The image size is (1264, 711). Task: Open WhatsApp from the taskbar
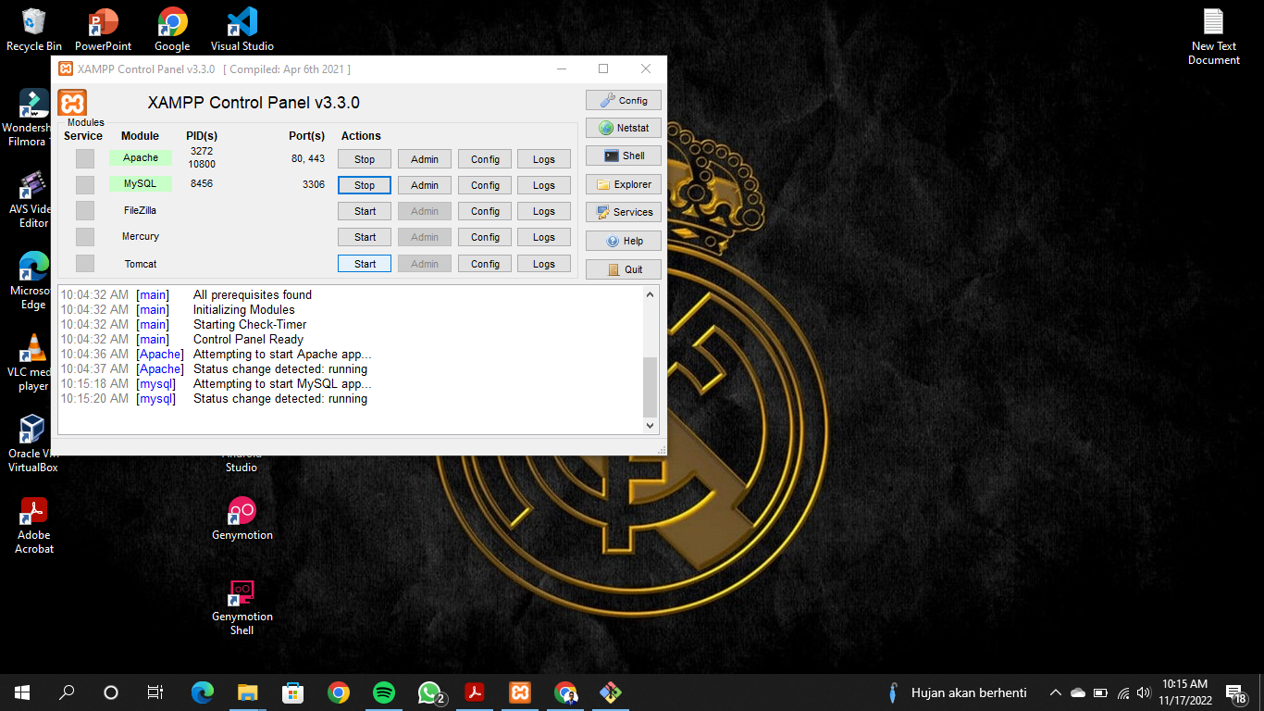(x=429, y=692)
